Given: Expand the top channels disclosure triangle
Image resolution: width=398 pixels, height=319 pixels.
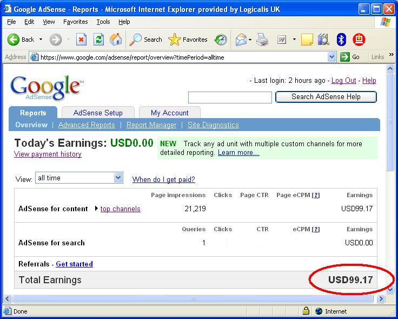Looking at the screenshot, I should [96, 209].
